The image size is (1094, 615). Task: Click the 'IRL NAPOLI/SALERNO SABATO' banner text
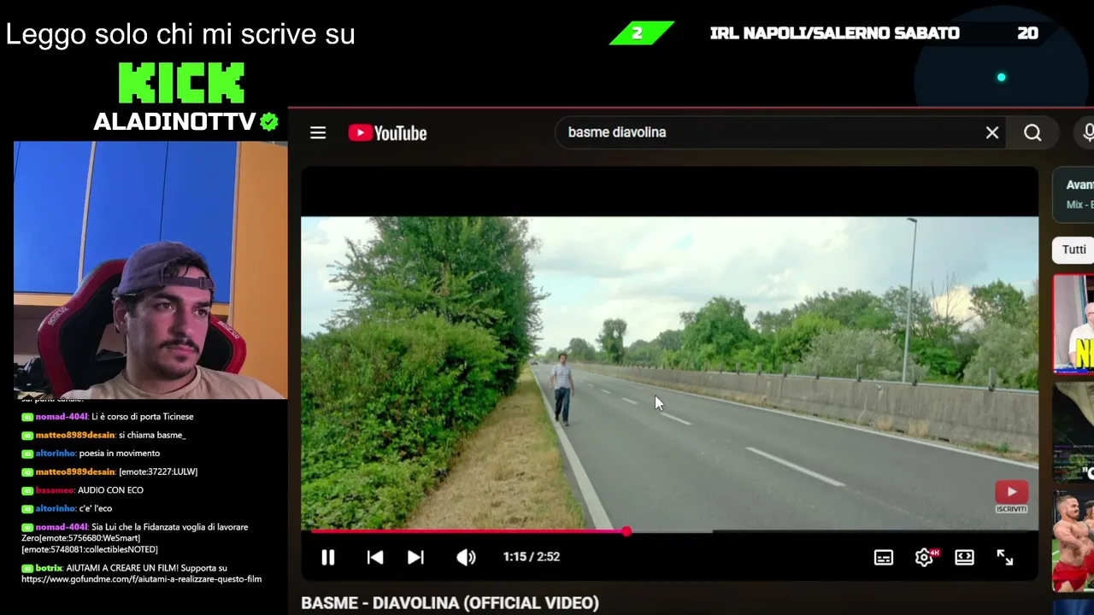[834, 33]
